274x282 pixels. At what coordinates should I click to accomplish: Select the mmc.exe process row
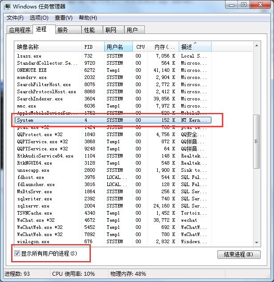[113, 106]
